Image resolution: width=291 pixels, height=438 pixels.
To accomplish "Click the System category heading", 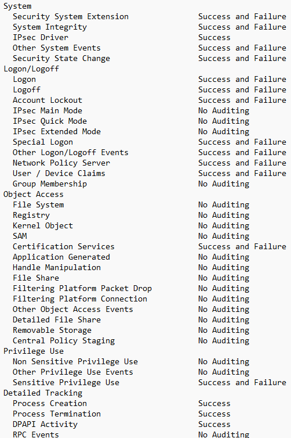I will tap(17, 6).
